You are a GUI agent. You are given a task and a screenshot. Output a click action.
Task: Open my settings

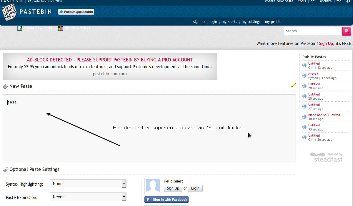point(251,22)
